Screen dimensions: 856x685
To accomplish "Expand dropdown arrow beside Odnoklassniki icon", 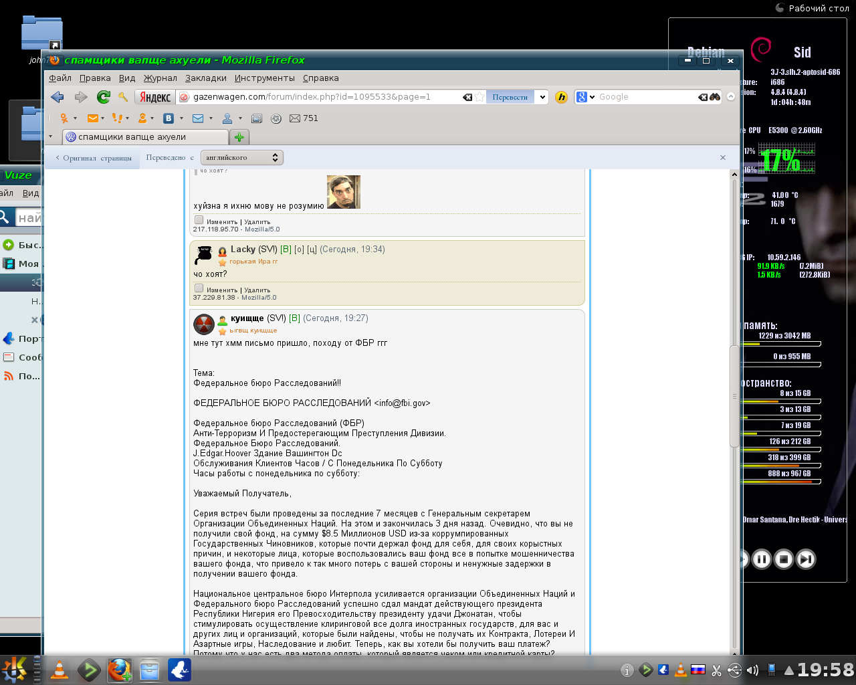I will point(75,118).
